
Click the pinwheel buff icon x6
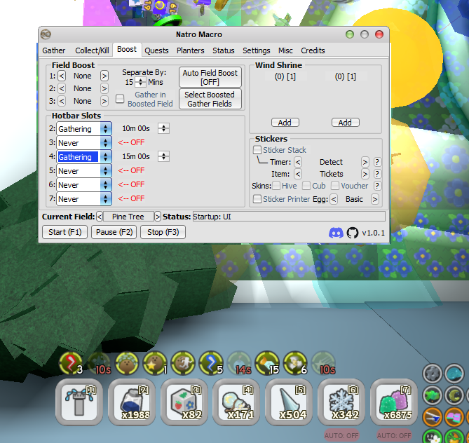[x=295, y=363]
